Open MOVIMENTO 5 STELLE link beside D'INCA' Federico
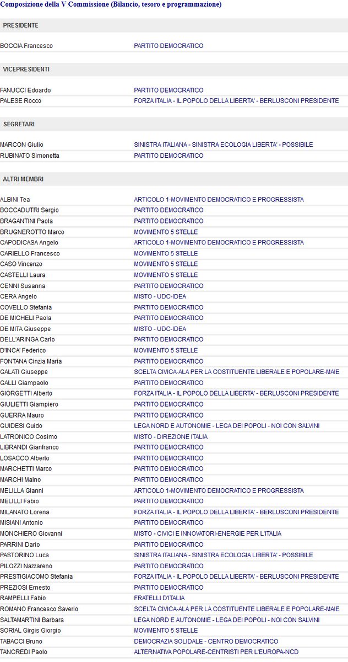Viewport: 348px width, 662px height. pyautogui.click(x=166, y=350)
